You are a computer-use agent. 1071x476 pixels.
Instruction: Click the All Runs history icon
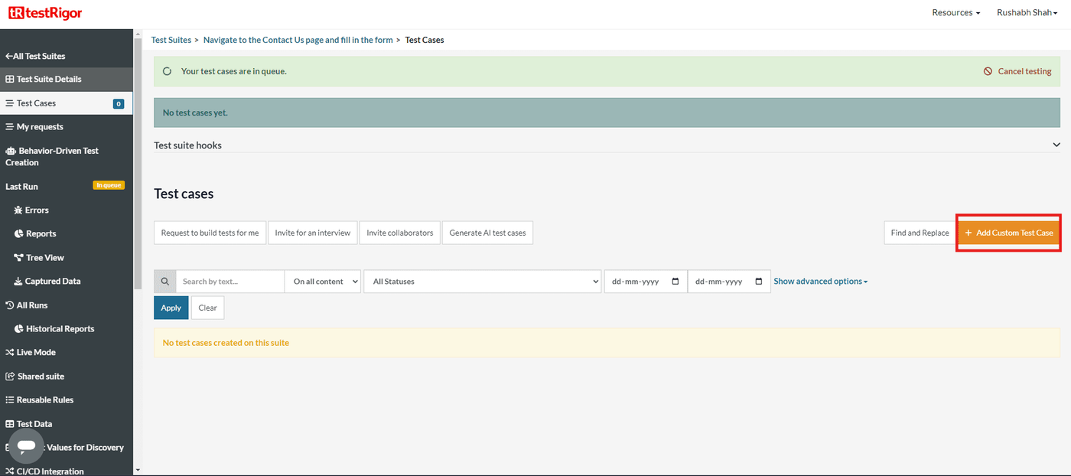pos(10,305)
